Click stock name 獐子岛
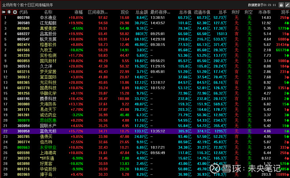Viewport: 290px width, 178px height. click(46, 174)
